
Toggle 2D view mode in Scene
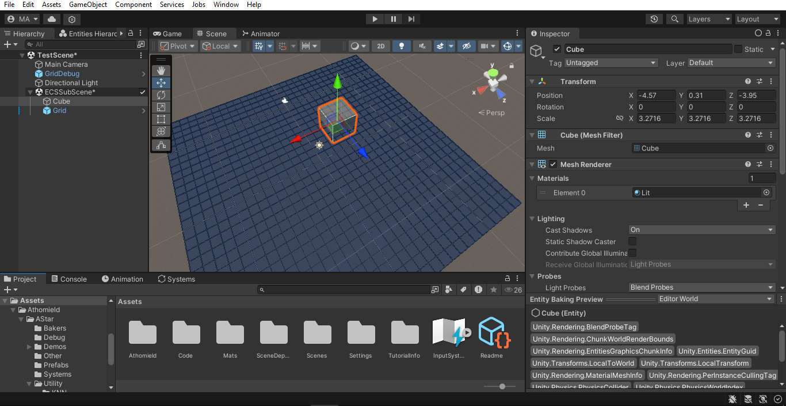pos(380,46)
